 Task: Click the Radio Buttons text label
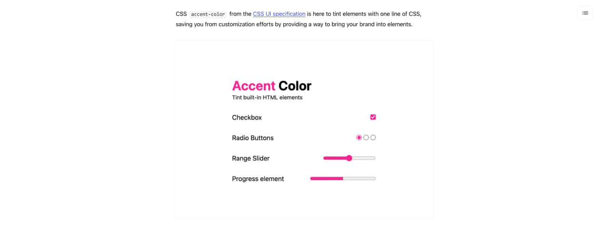(x=253, y=138)
